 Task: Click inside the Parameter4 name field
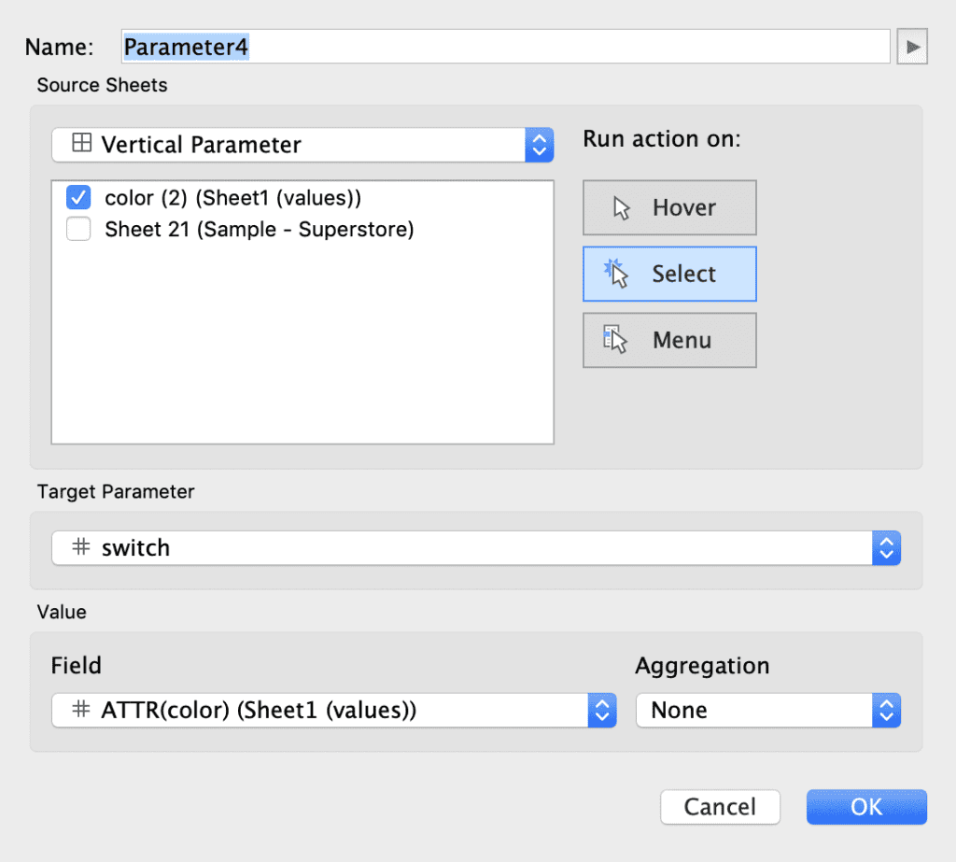(x=373, y=45)
